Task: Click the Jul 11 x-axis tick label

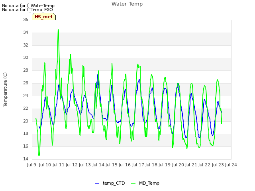Action: pos(58,165)
